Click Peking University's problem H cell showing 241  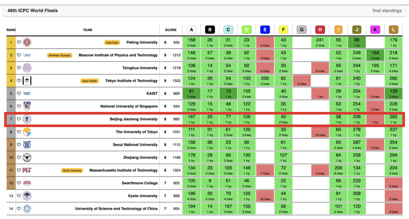click(x=320, y=42)
